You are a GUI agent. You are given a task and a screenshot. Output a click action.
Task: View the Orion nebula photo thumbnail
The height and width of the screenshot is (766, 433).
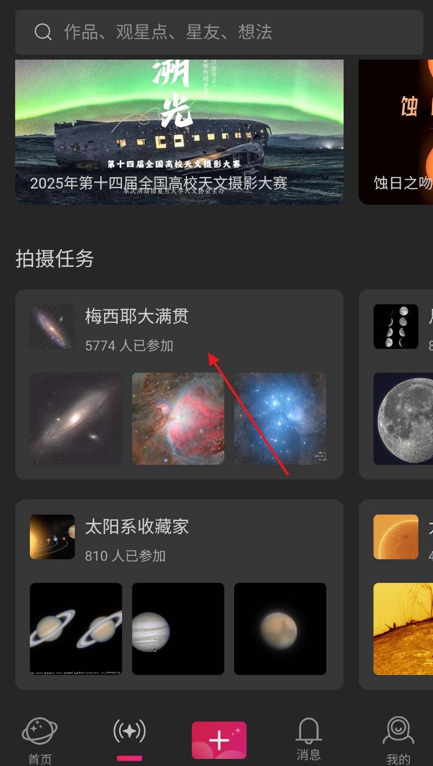pos(178,419)
